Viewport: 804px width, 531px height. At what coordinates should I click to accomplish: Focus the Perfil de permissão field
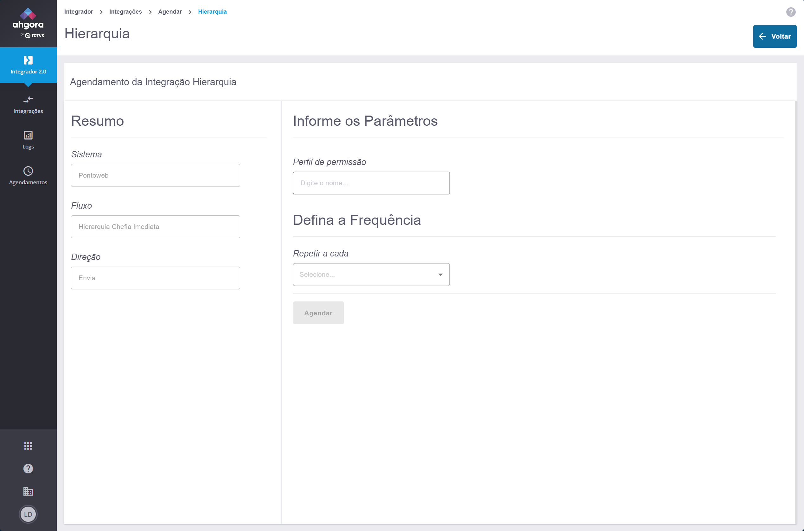[371, 183]
